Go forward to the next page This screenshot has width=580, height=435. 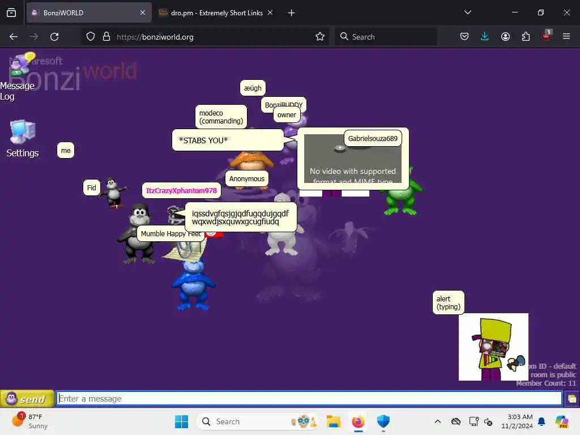click(x=34, y=37)
